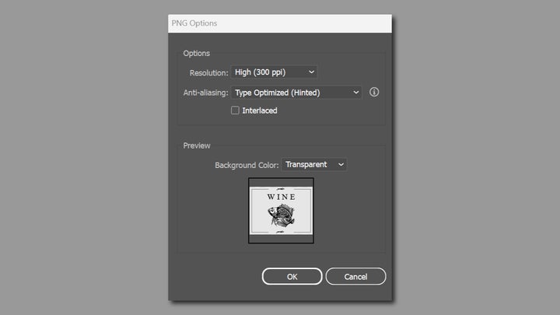
Task: Click the Background Color field label
Action: pyautogui.click(x=246, y=165)
